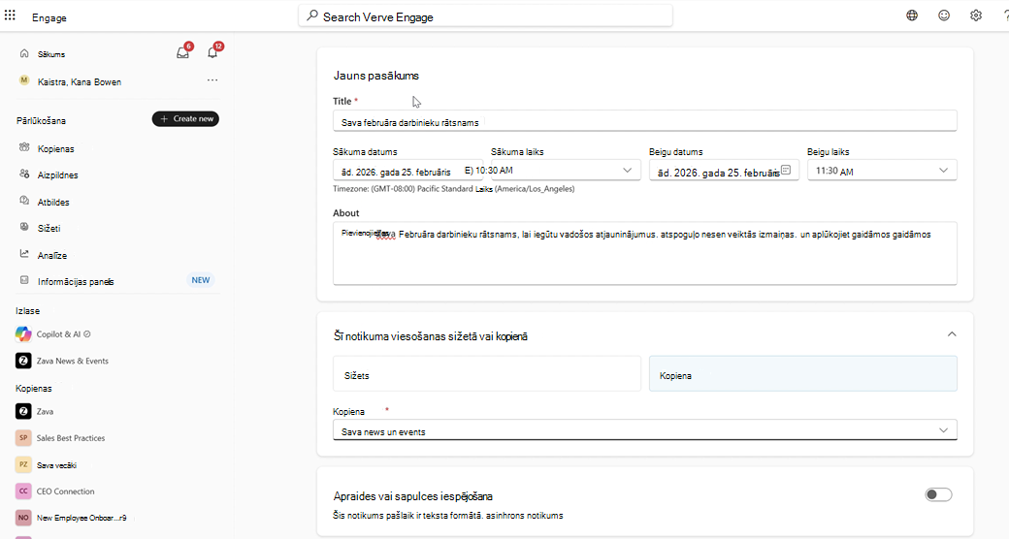Open Aizpildnes in the sidebar
The height and width of the screenshot is (539, 1009).
pyautogui.click(x=58, y=174)
